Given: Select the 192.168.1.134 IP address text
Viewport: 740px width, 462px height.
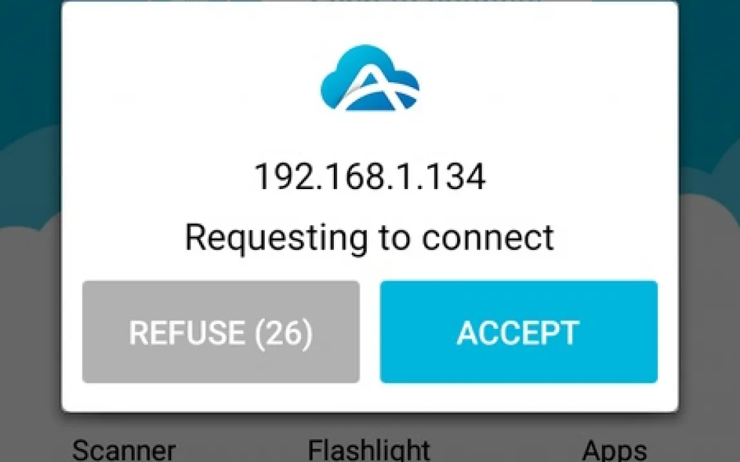Looking at the screenshot, I should coord(369,176).
